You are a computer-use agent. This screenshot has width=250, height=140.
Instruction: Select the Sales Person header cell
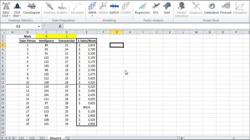coord(27,41)
